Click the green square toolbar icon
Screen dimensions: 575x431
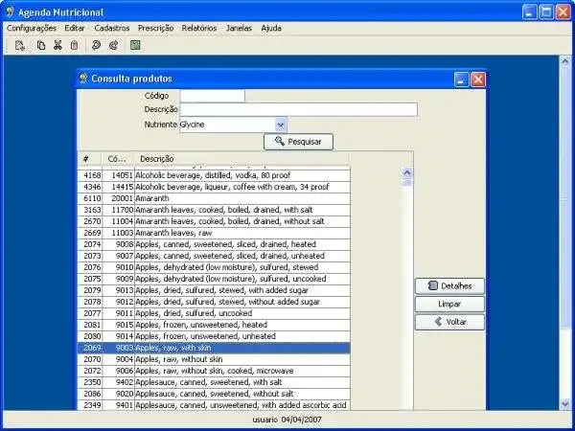135,45
